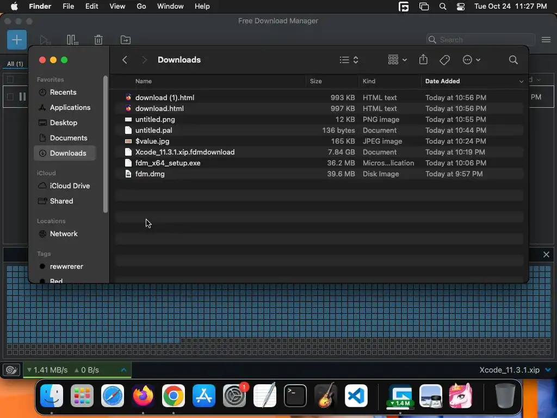The image size is (557, 418).
Task: Open Visual Studio Code from Dock
Action: click(356, 396)
